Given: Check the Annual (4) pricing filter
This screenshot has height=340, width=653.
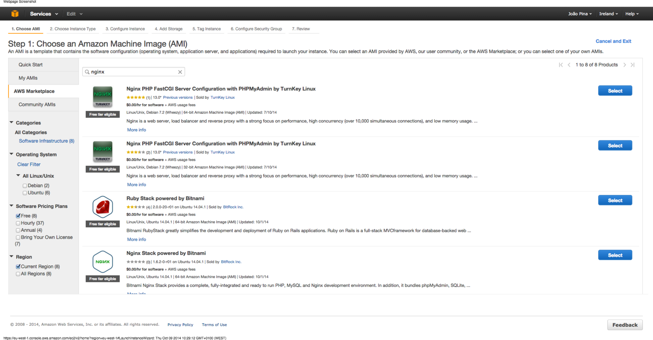Looking at the screenshot, I should (18, 231).
